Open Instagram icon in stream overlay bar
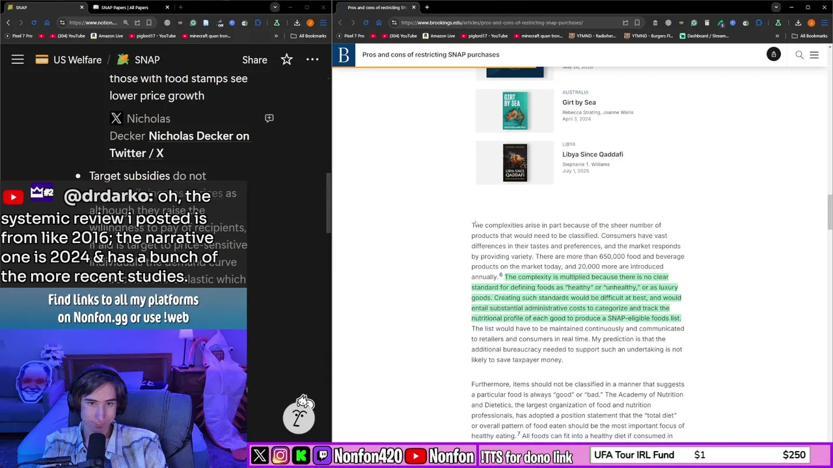Viewport: 833px width, 468px height. 280,456
